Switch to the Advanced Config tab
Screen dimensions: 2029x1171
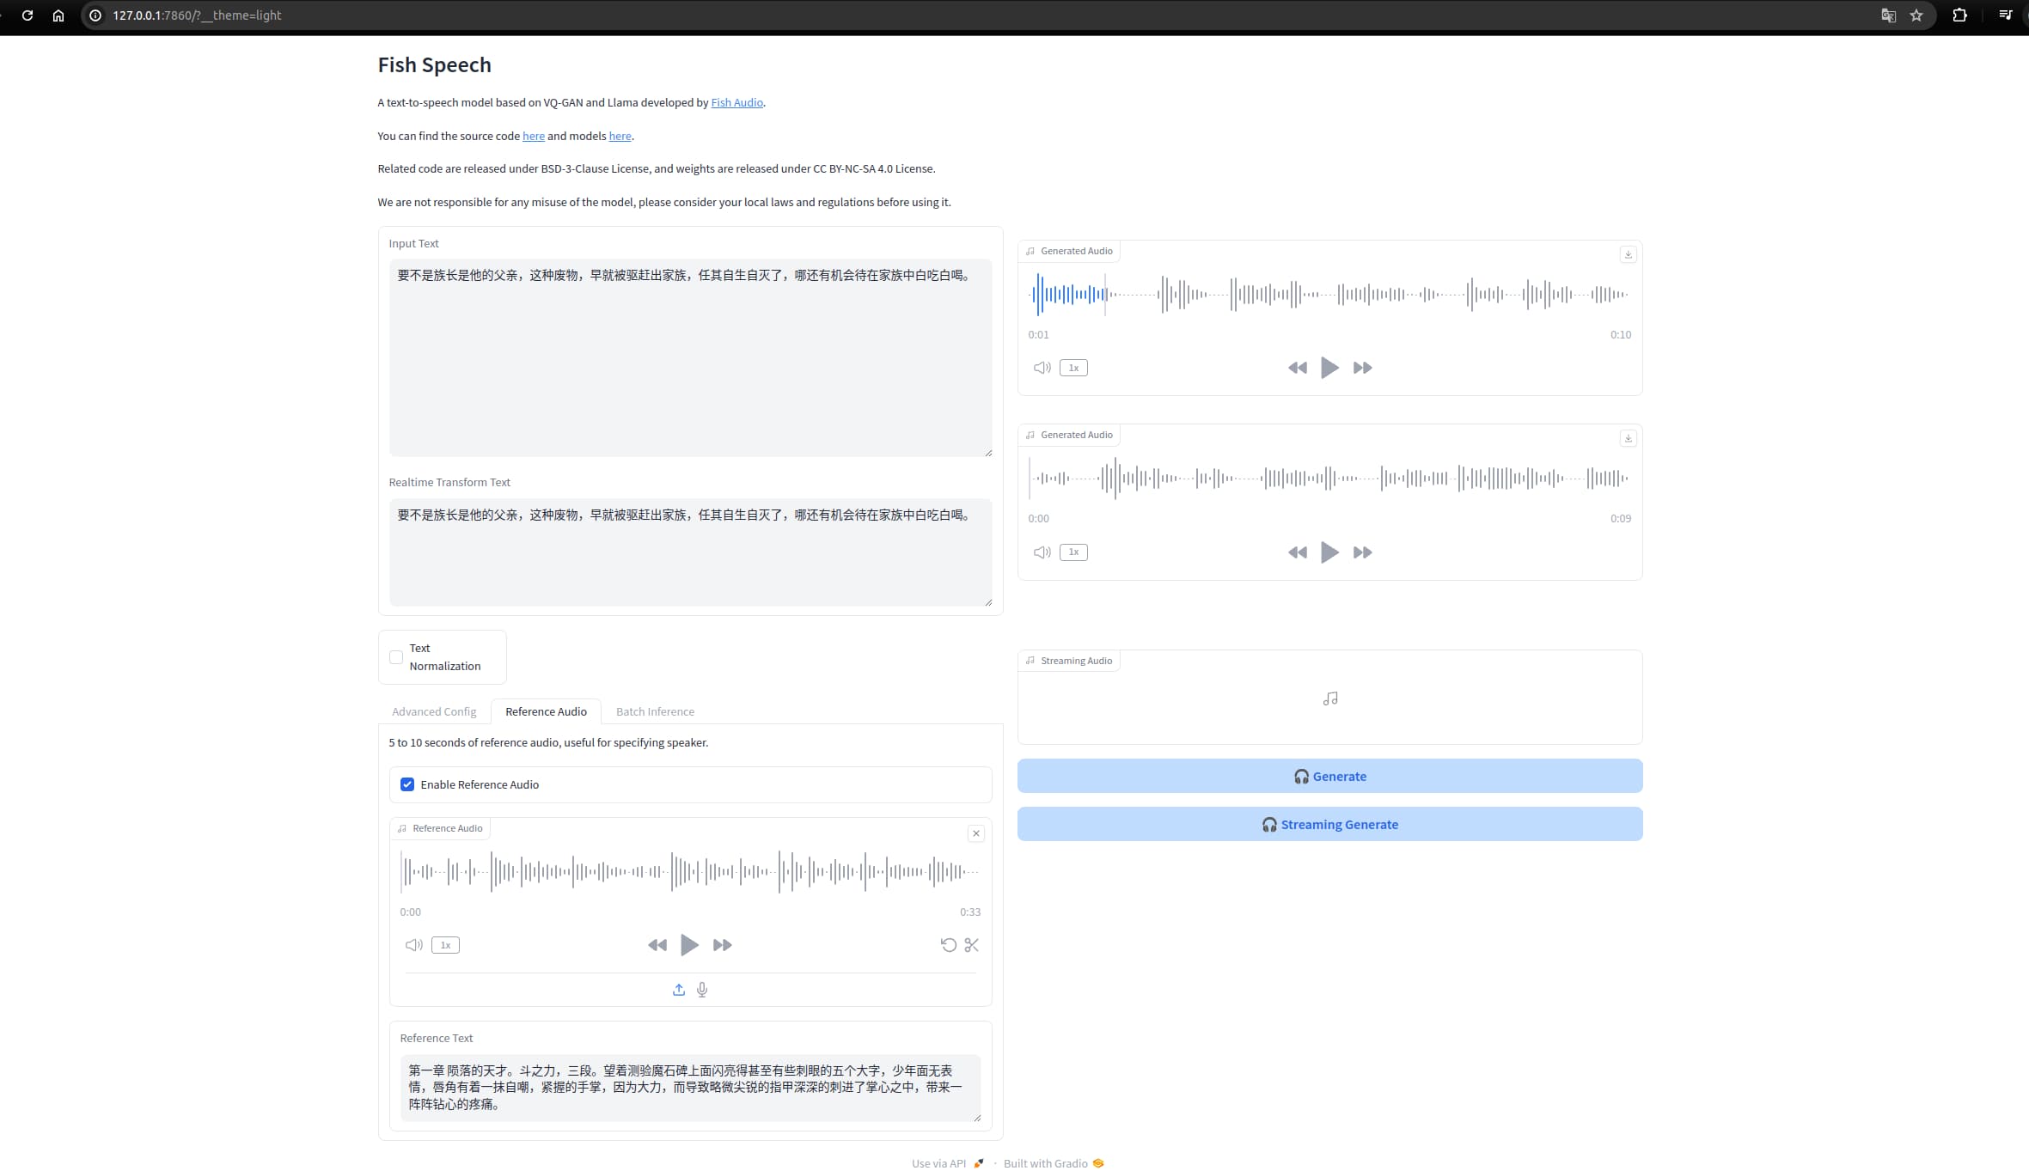[x=434, y=711]
